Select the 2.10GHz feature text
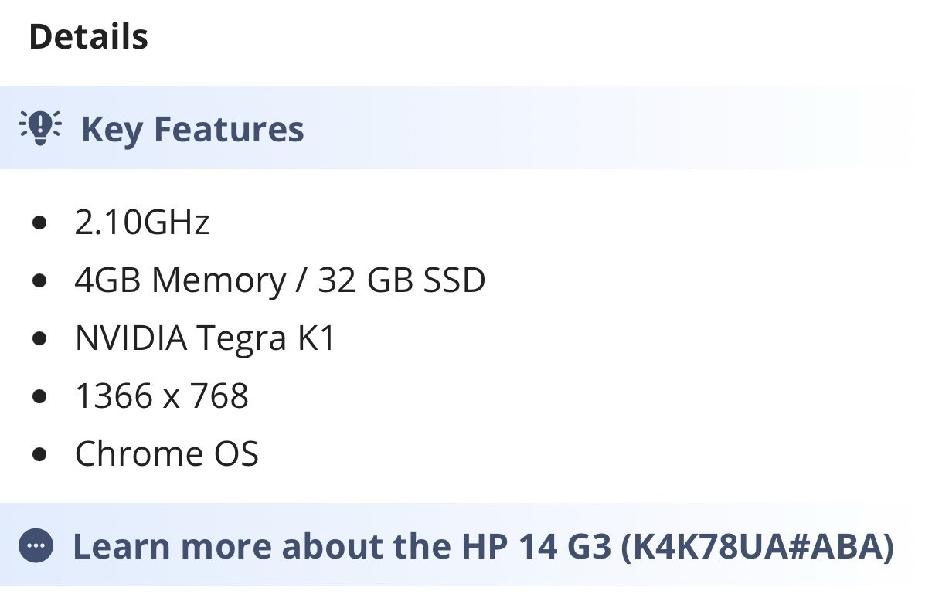This screenshot has width=932, height=601. pyautogui.click(x=142, y=222)
